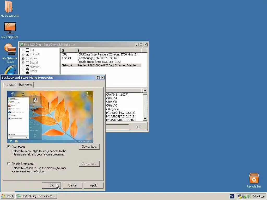
Task: Click Cancel in Taskbar Properties dialog
Action: click(73, 185)
